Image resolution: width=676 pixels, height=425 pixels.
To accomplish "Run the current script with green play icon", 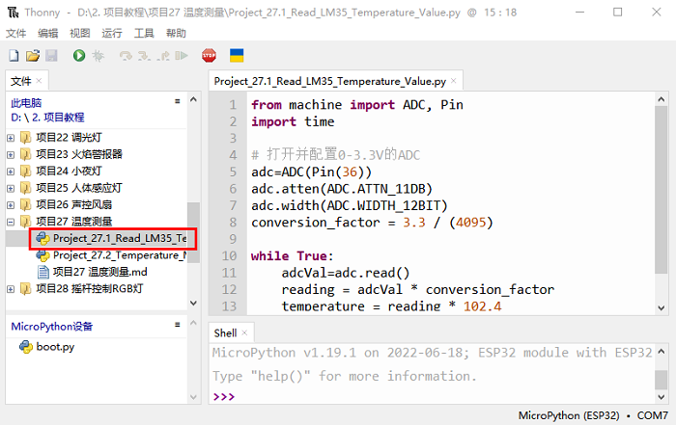I will (79, 56).
